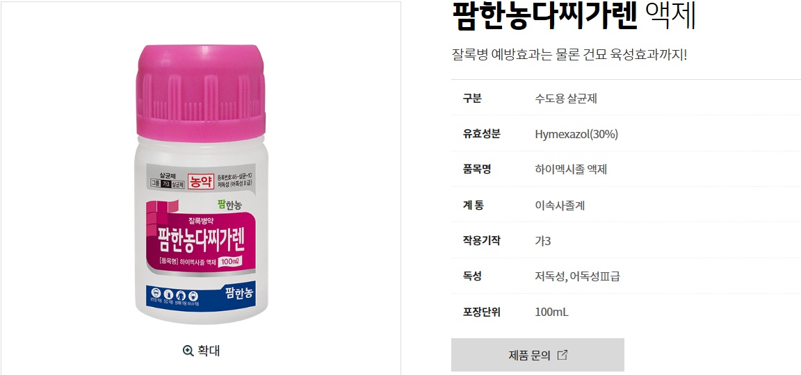Select the Hymexazol(30%) active ingredient value
The height and width of the screenshot is (375, 801).
click(x=576, y=134)
